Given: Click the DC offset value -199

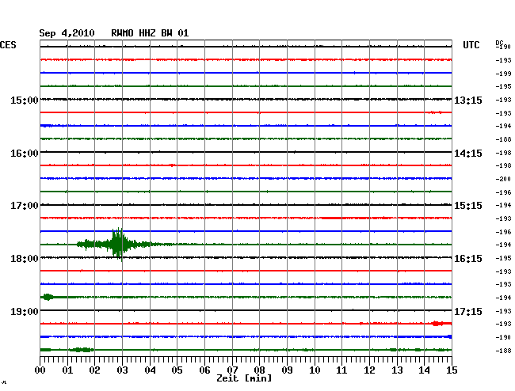Looking at the screenshot, I should (x=503, y=74).
